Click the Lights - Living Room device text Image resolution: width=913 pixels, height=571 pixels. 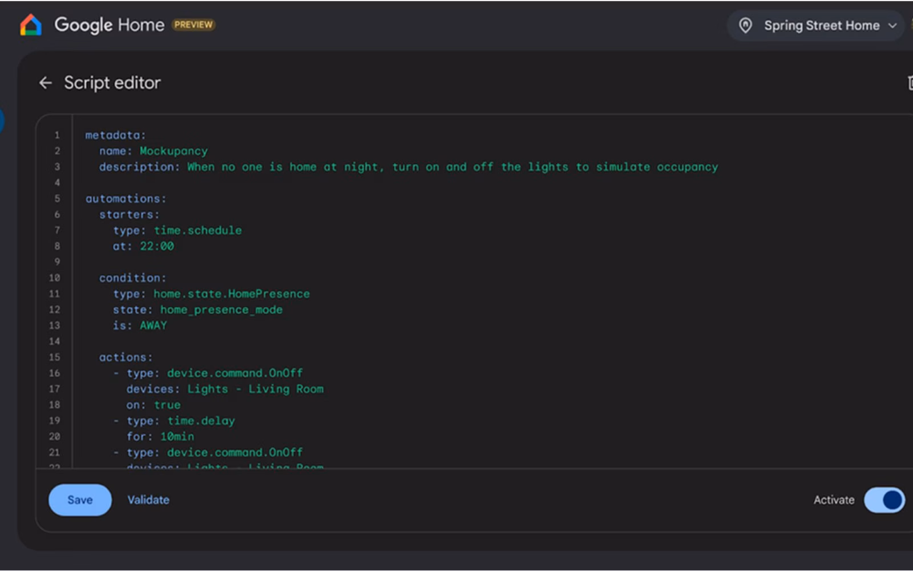[256, 389]
